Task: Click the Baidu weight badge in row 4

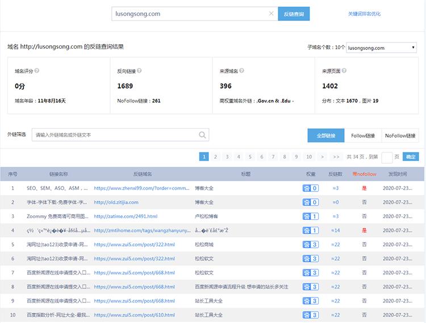Action: [x=311, y=230]
